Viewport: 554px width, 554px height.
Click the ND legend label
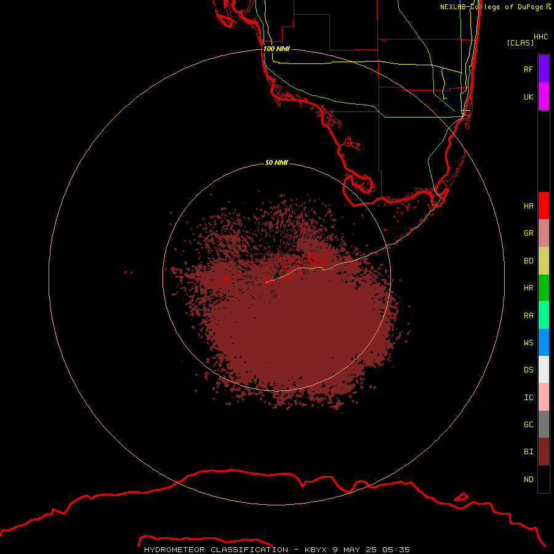click(528, 479)
